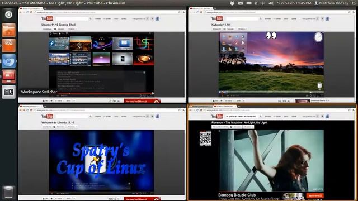Open the Matthew Badsey user menu
Viewport: 358px width, 201px height.
tap(332, 3)
